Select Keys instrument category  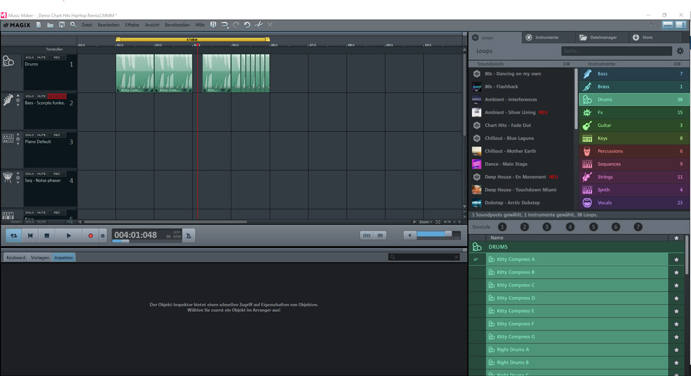click(x=633, y=138)
